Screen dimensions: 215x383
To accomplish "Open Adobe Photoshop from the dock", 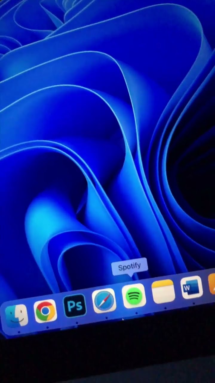I will pos(75,306).
